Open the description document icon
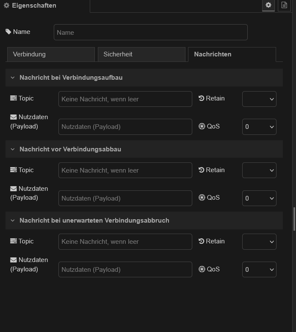296x332 pixels. pyautogui.click(x=284, y=6)
